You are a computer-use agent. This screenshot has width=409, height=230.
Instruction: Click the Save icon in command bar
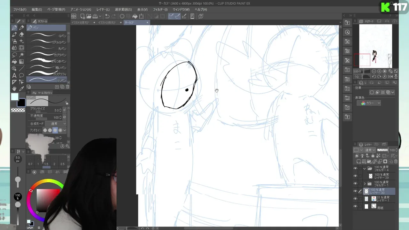pos(95,16)
